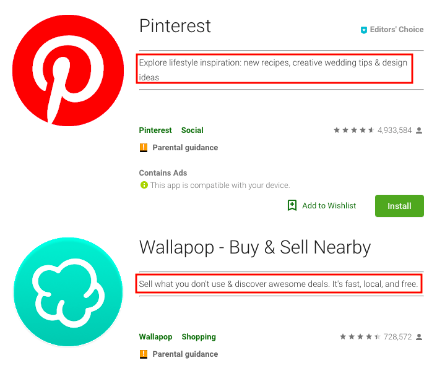Click the teal Wallapop app logo
The image size is (437, 371).
[68, 292]
